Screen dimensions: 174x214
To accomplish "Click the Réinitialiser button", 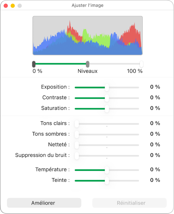I will 130,203.
